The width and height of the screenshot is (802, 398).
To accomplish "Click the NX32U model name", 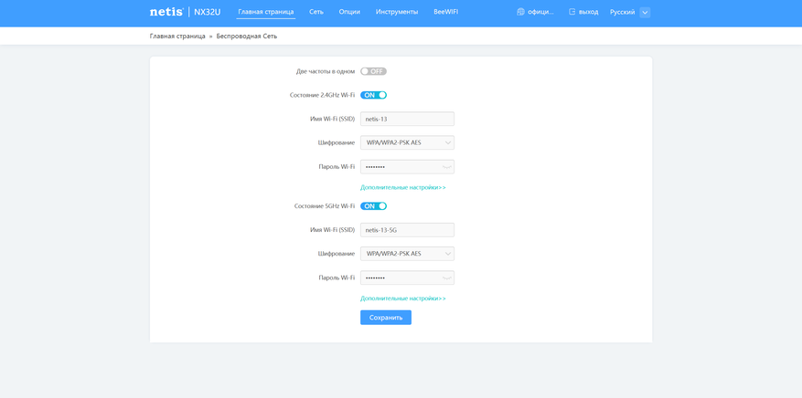I will (x=208, y=12).
